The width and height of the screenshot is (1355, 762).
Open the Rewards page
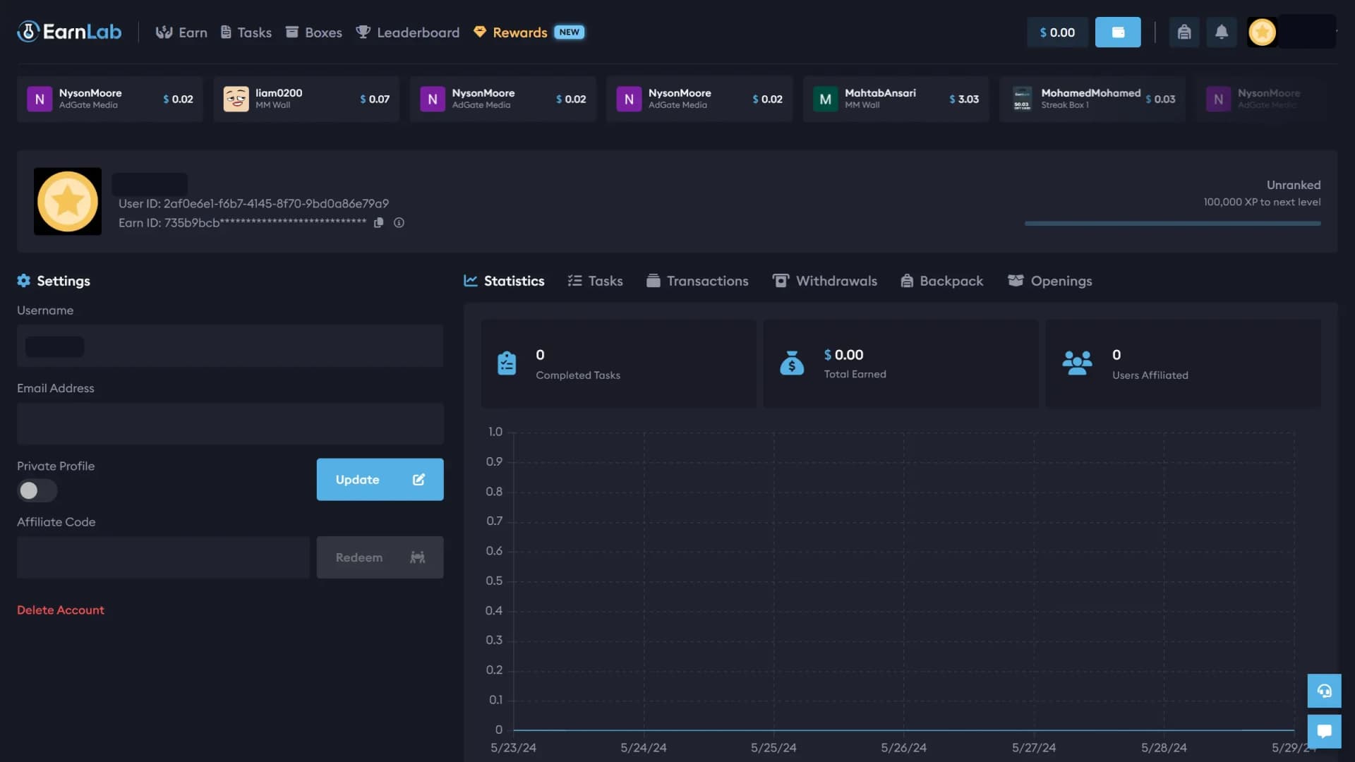tap(510, 32)
